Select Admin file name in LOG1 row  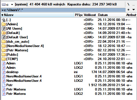pos(11,63)
